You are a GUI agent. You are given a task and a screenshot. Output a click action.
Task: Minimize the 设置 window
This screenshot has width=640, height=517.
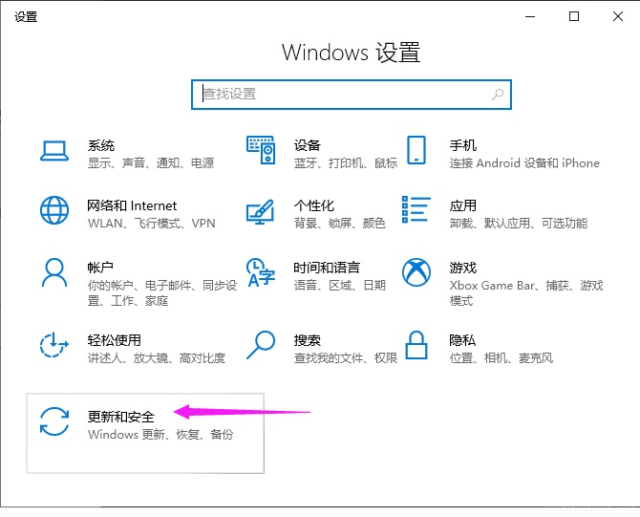coord(530,17)
